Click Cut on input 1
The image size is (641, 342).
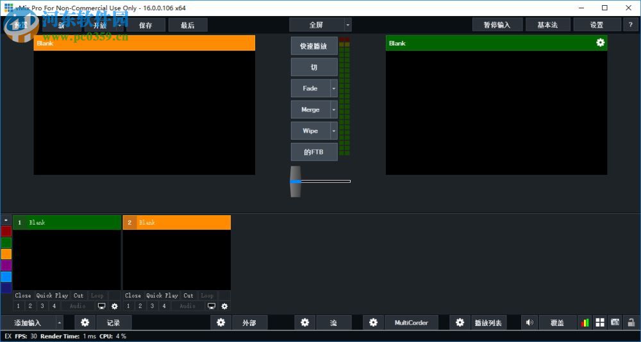pyautogui.click(x=78, y=295)
